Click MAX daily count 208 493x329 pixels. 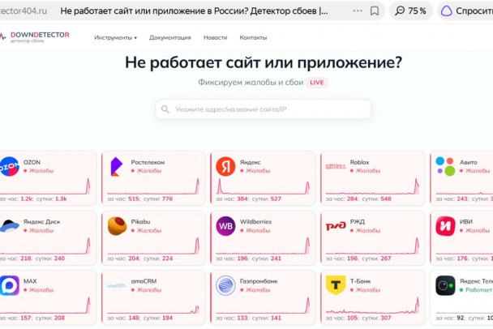point(59,318)
